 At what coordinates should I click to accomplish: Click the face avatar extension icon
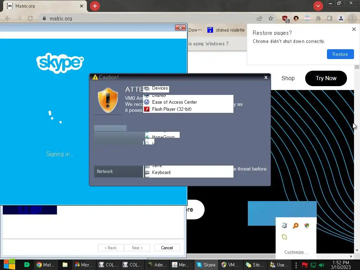click(296, 18)
